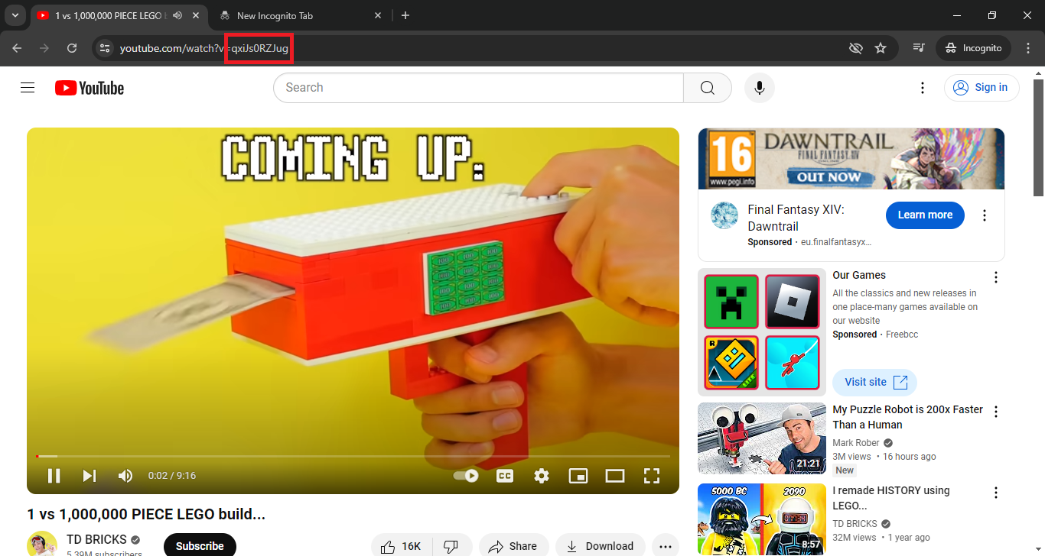The image size is (1045, 556).
Task: Open options for Puzzle Robot video
Action: click(996, 412)
